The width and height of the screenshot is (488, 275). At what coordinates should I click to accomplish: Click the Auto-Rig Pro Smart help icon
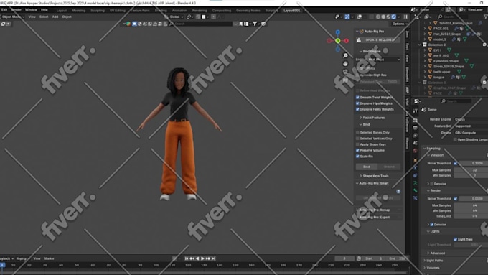(398, 191)
